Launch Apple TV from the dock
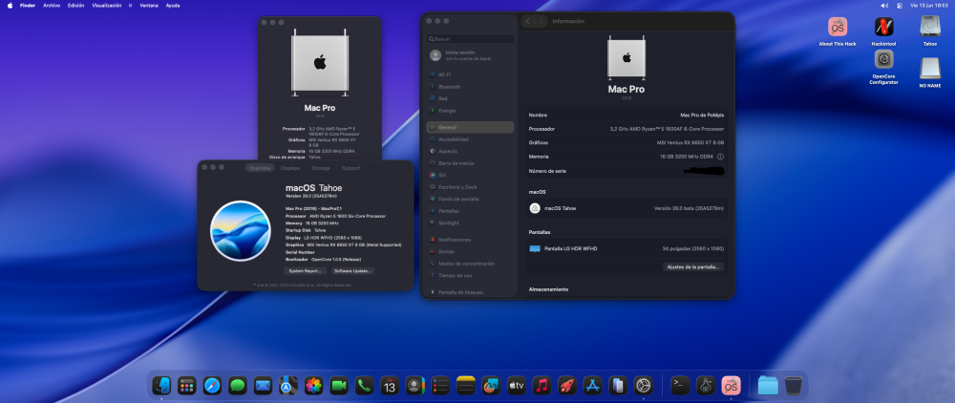 [517, 386]
